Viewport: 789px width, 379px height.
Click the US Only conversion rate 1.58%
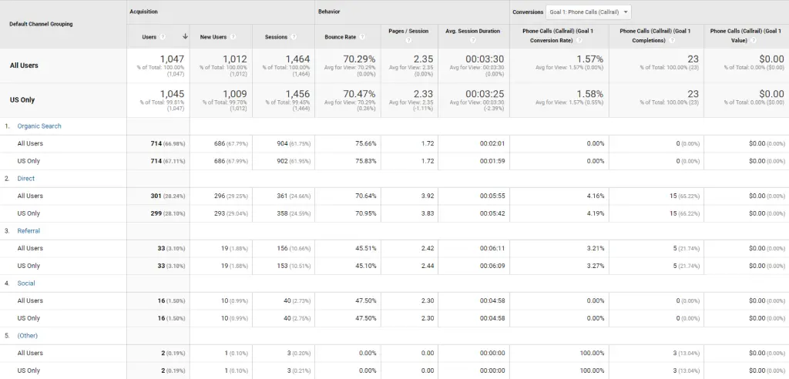tap(590, 94)
